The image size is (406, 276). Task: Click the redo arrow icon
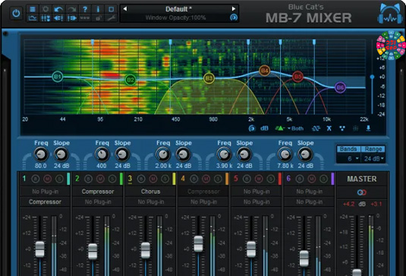(x=72, y=9)
